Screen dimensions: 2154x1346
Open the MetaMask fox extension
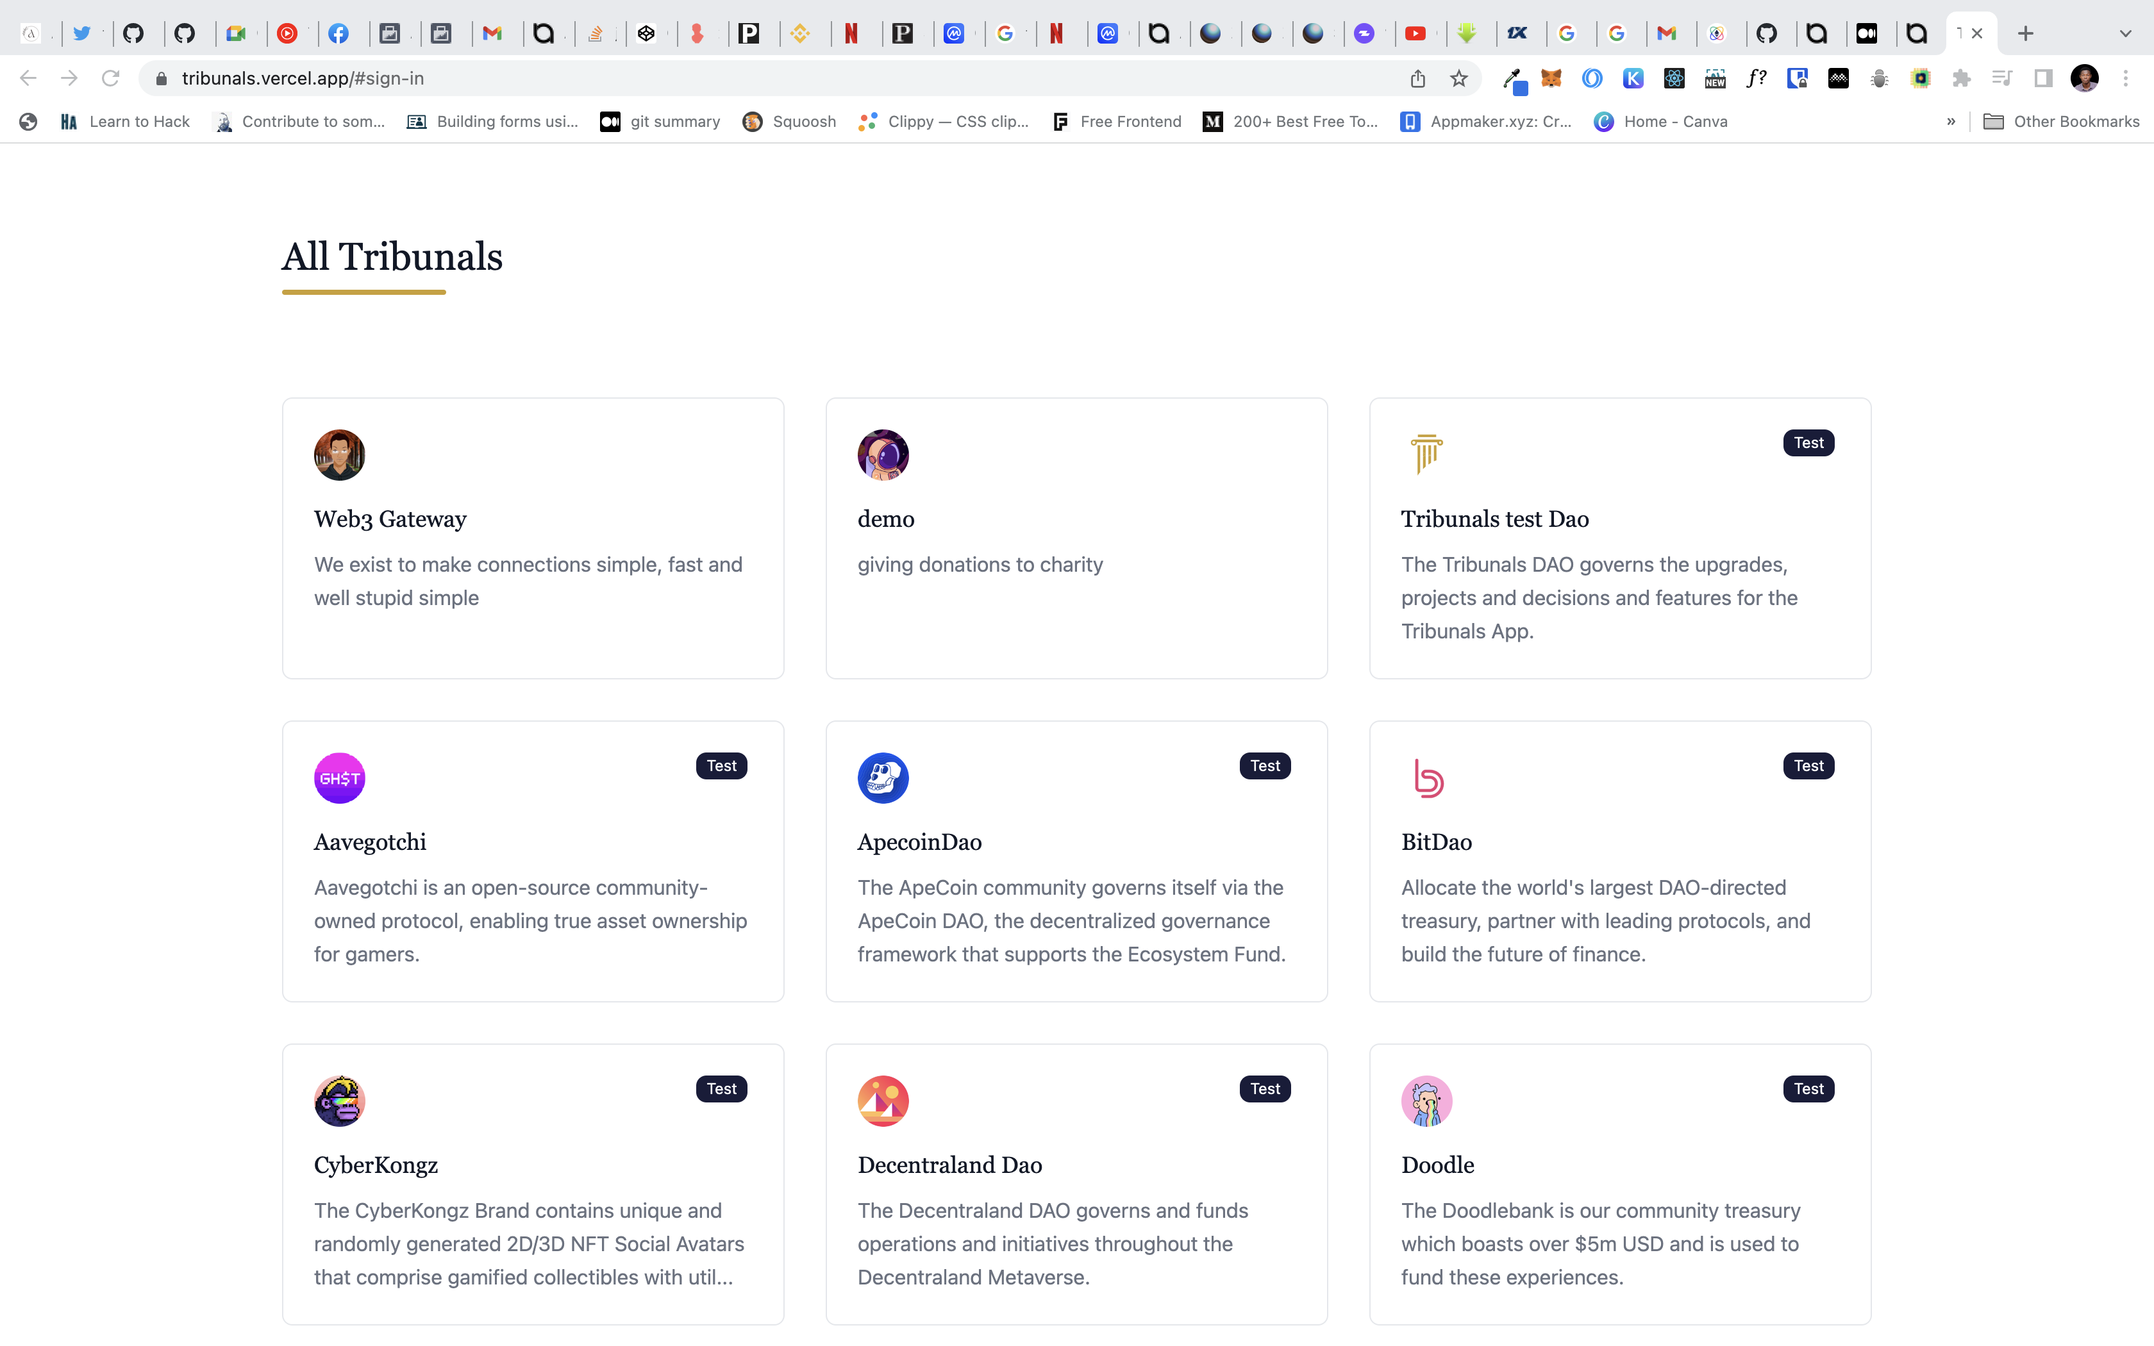pos(1551,78)
